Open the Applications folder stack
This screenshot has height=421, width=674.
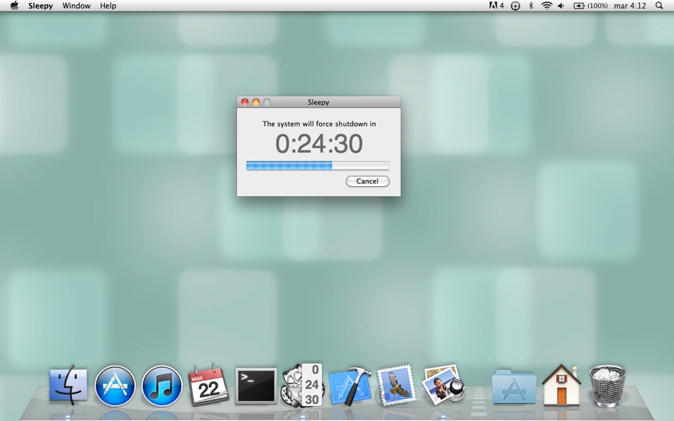[x=514, y=386]
